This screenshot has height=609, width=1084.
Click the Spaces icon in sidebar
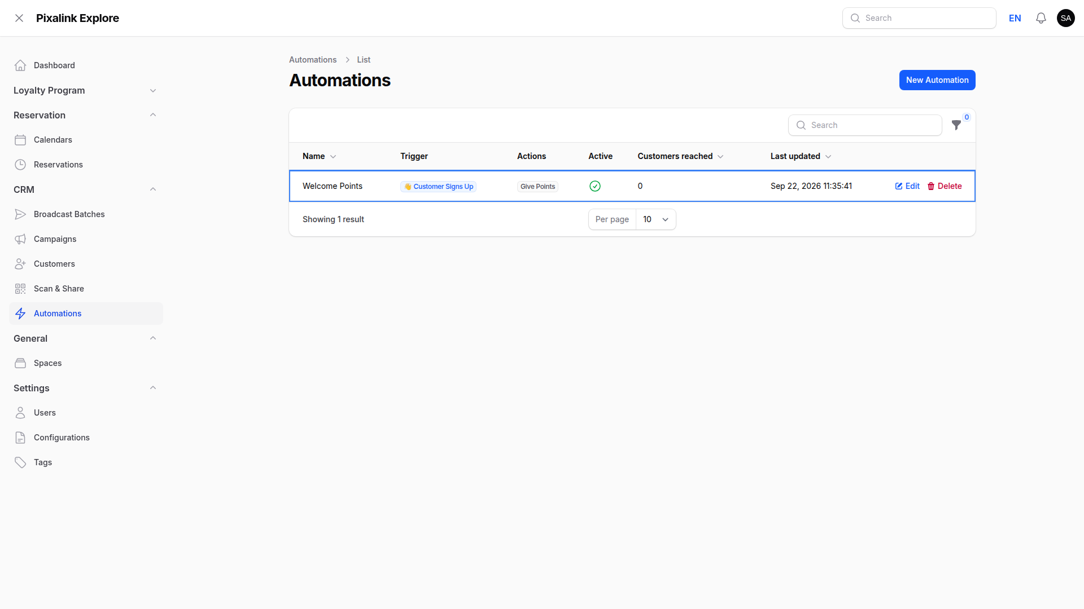[20, 363]
